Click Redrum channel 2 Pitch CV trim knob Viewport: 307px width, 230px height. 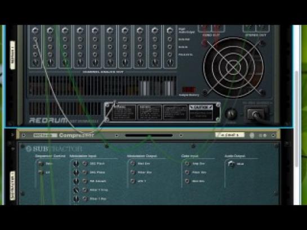pyautogui.click(x=50, y=62)
